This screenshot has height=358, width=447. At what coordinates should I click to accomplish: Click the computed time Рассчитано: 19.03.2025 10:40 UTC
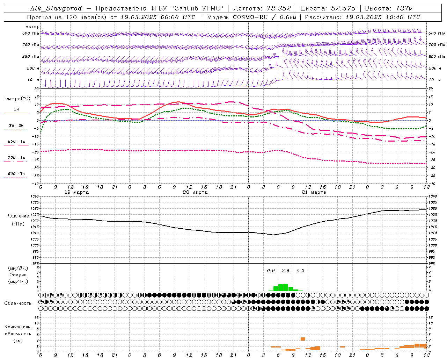362,17
